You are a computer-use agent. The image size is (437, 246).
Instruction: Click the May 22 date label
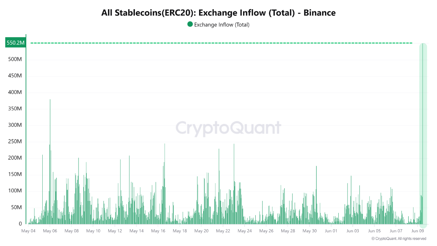[223, 231]
